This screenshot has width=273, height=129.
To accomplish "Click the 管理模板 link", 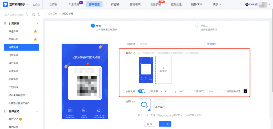I will tap(212, 44).
